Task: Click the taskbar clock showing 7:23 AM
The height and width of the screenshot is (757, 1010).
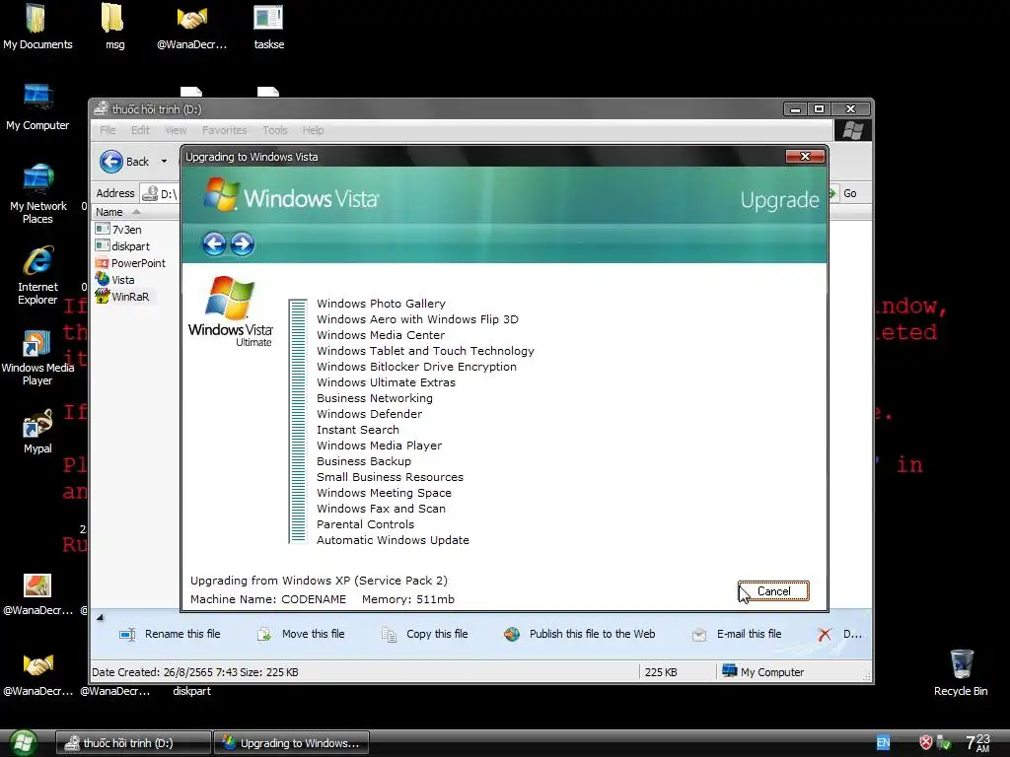Action: pyautogui.click(x=977, y=742)
